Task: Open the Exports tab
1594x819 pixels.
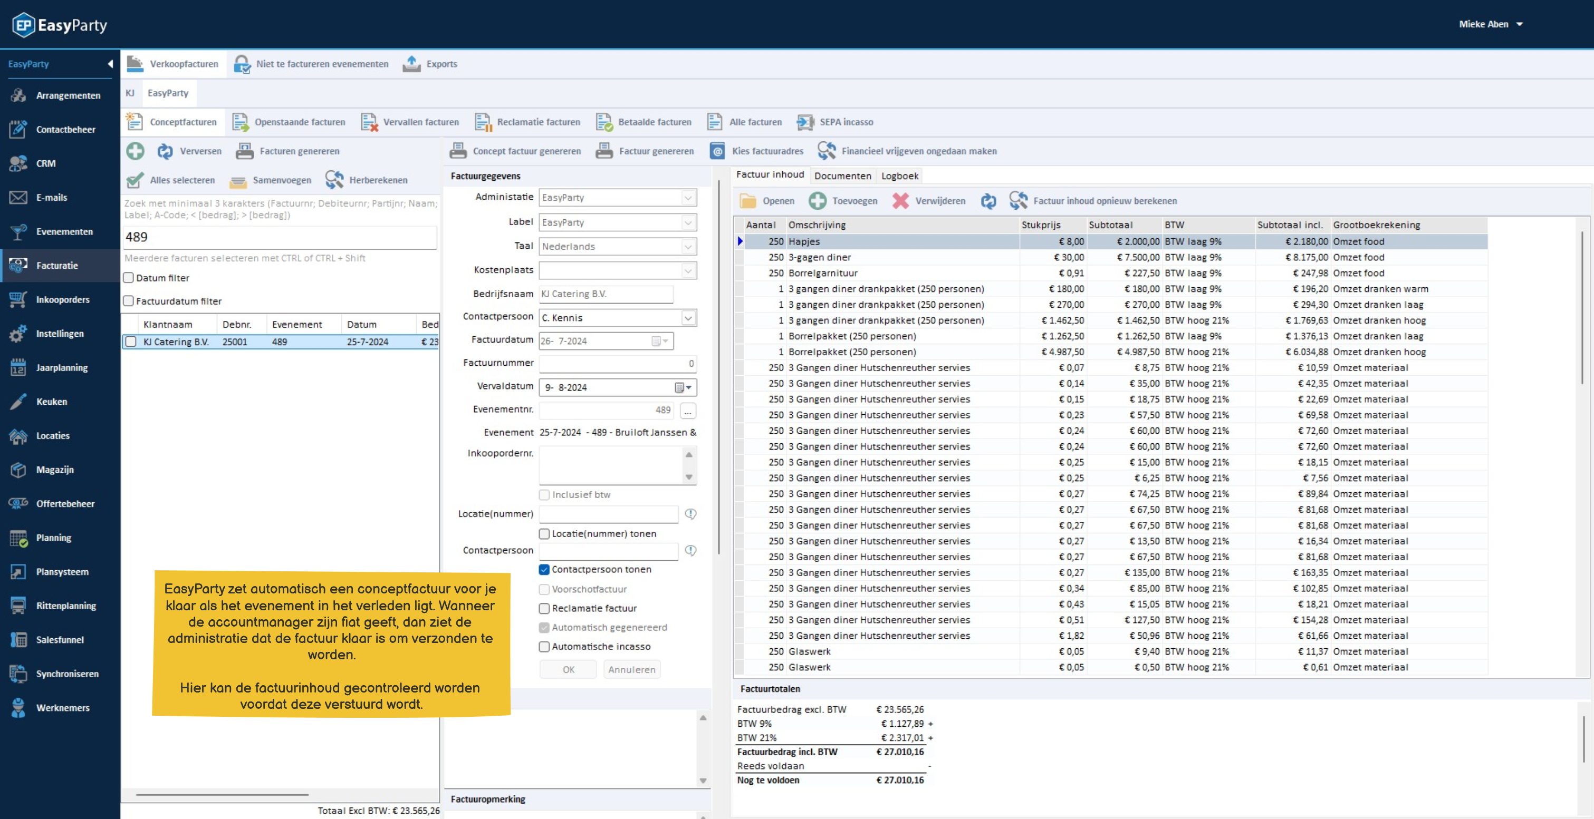Action: [430, 64]
